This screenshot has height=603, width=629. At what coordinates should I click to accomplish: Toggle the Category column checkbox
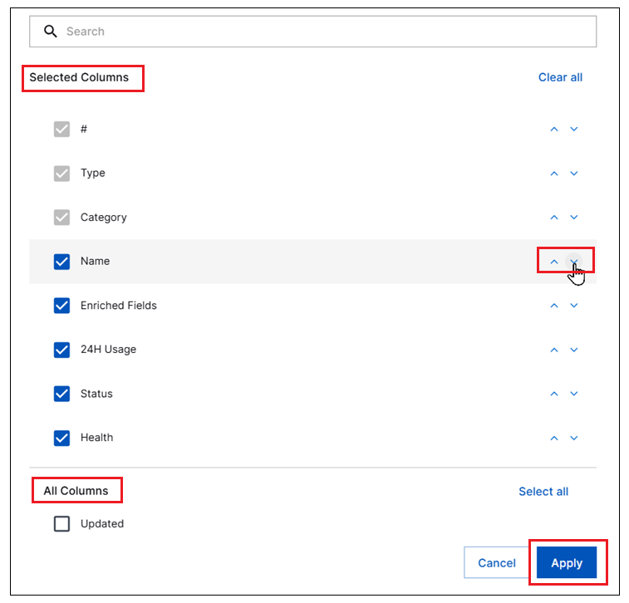[61, 218]
